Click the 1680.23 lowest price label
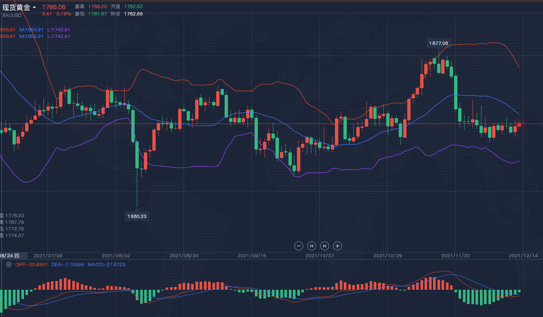Image resolution: width=543 pixels, height=317 pixels. [x=137, y=216]
